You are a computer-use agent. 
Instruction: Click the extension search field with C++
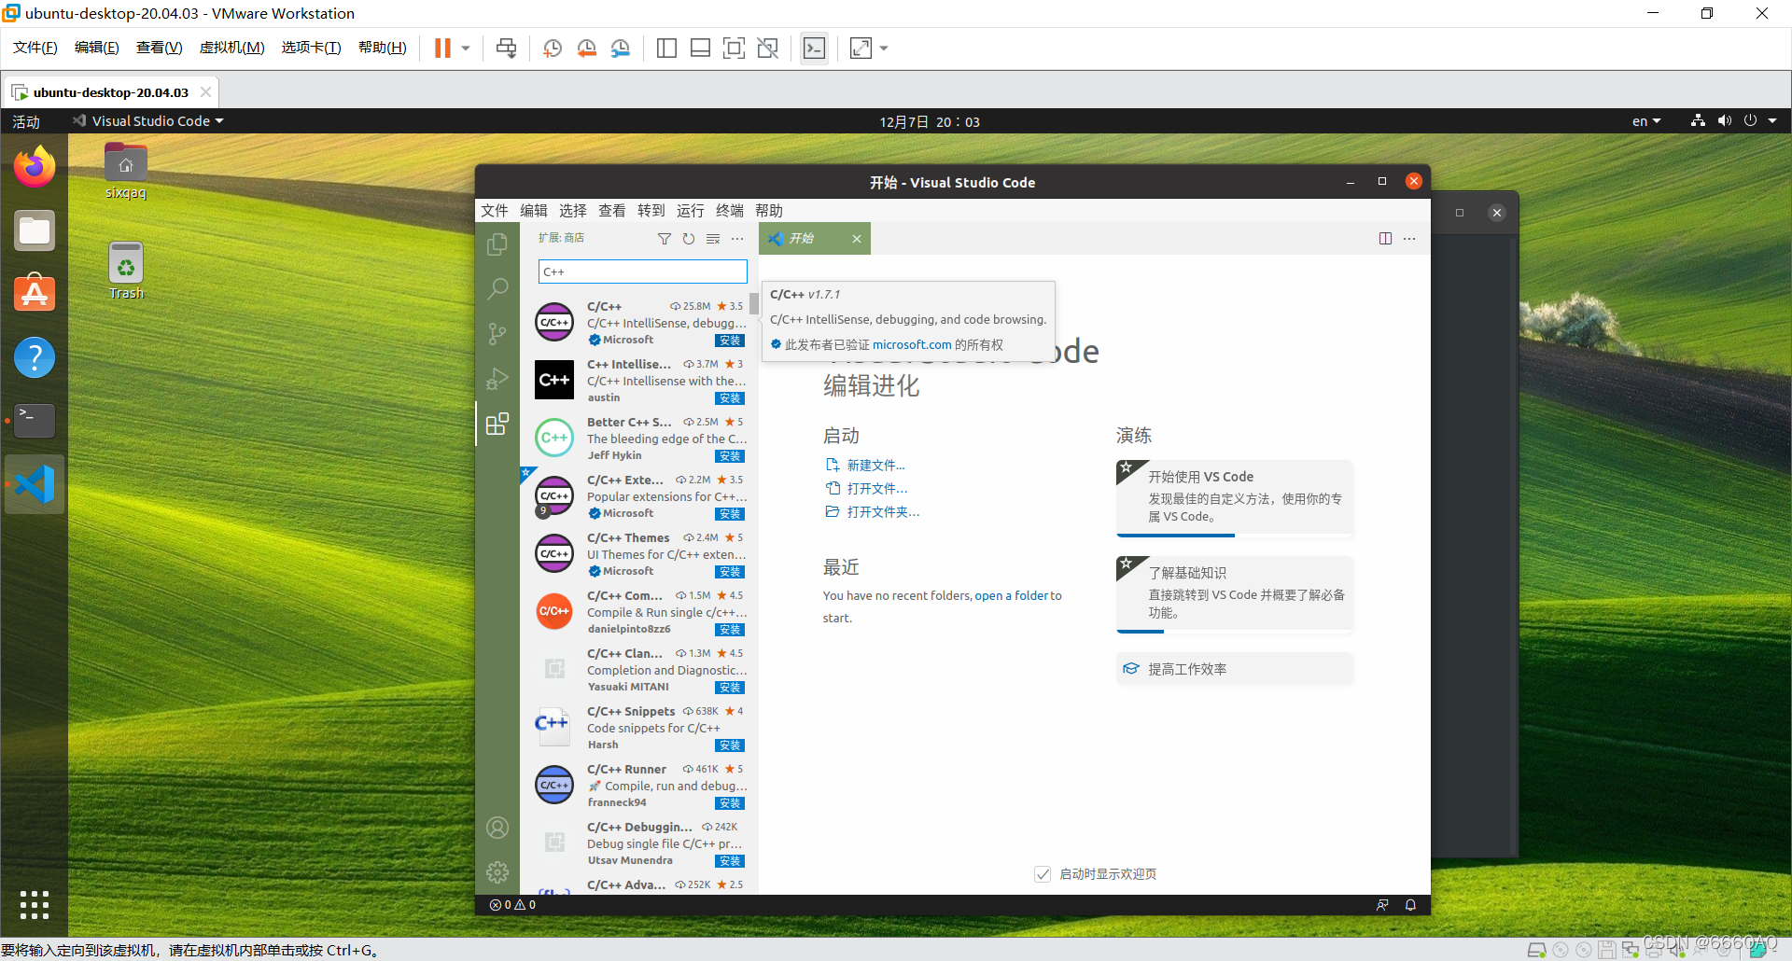coord(642,272)
